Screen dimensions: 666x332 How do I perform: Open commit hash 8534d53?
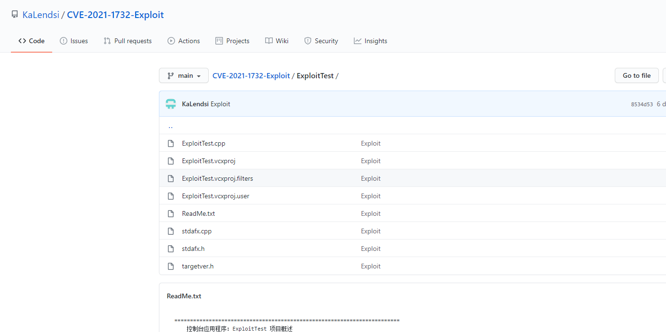coord(642,104)
